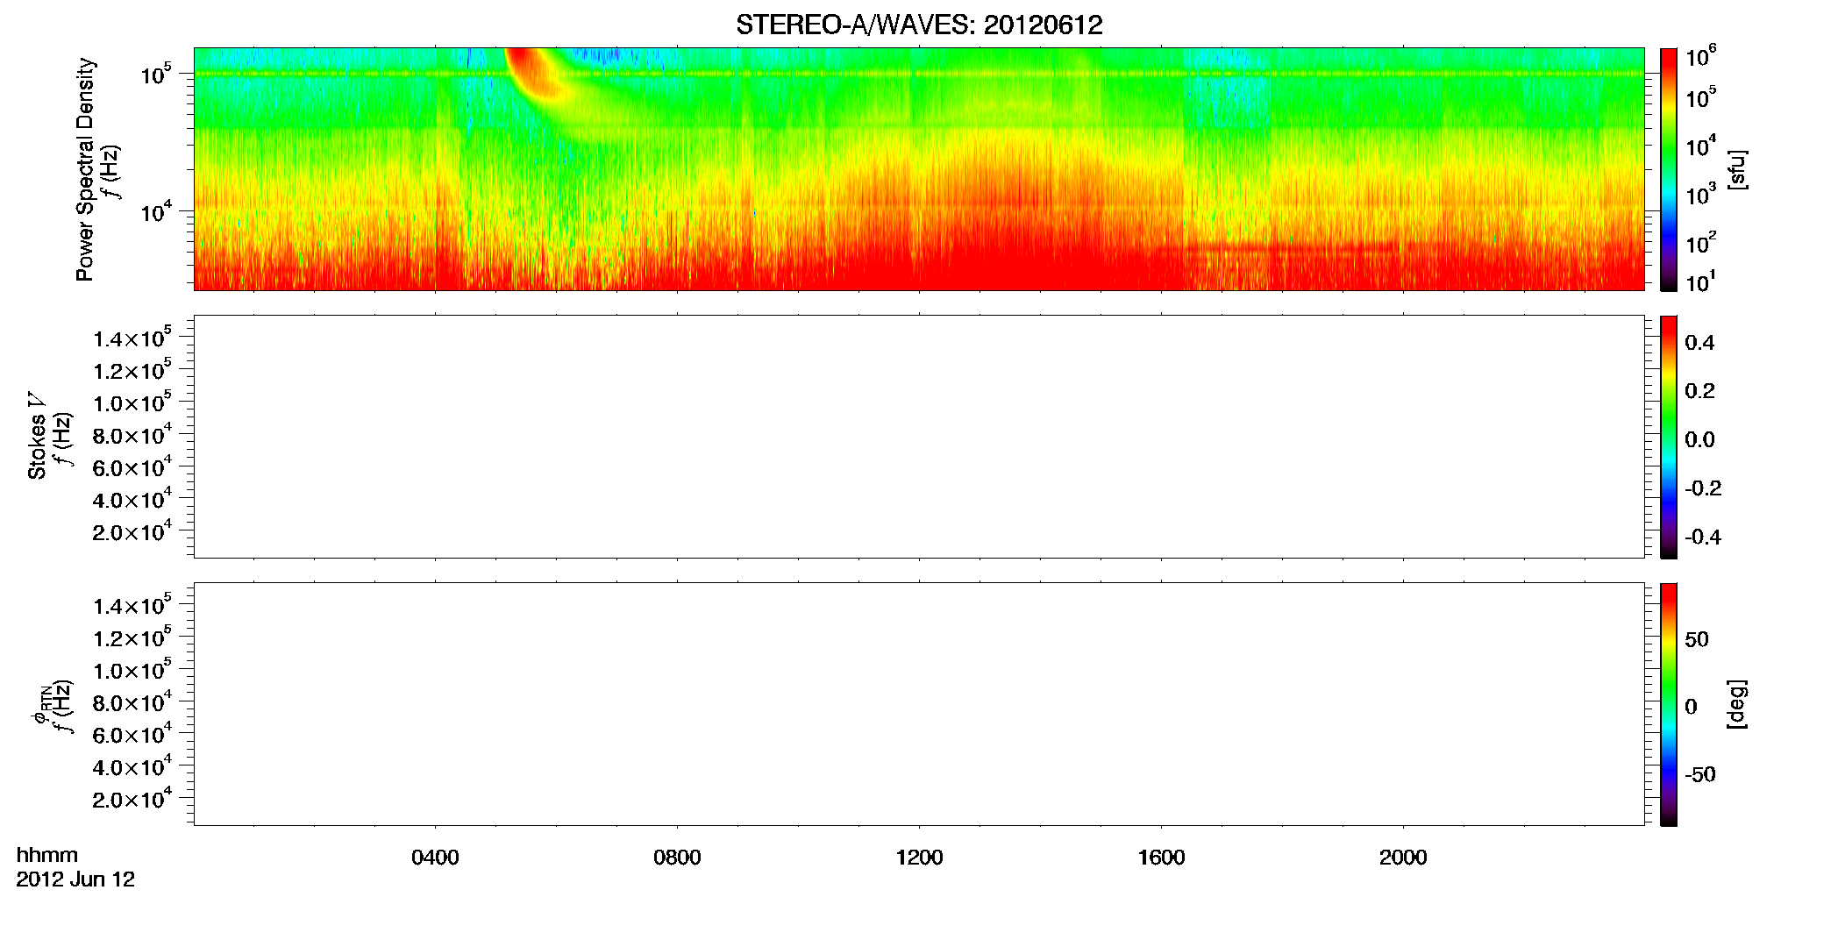Click the -50 label on degree colorbar
This screenshot has width=1838, height=947.
1700,775
